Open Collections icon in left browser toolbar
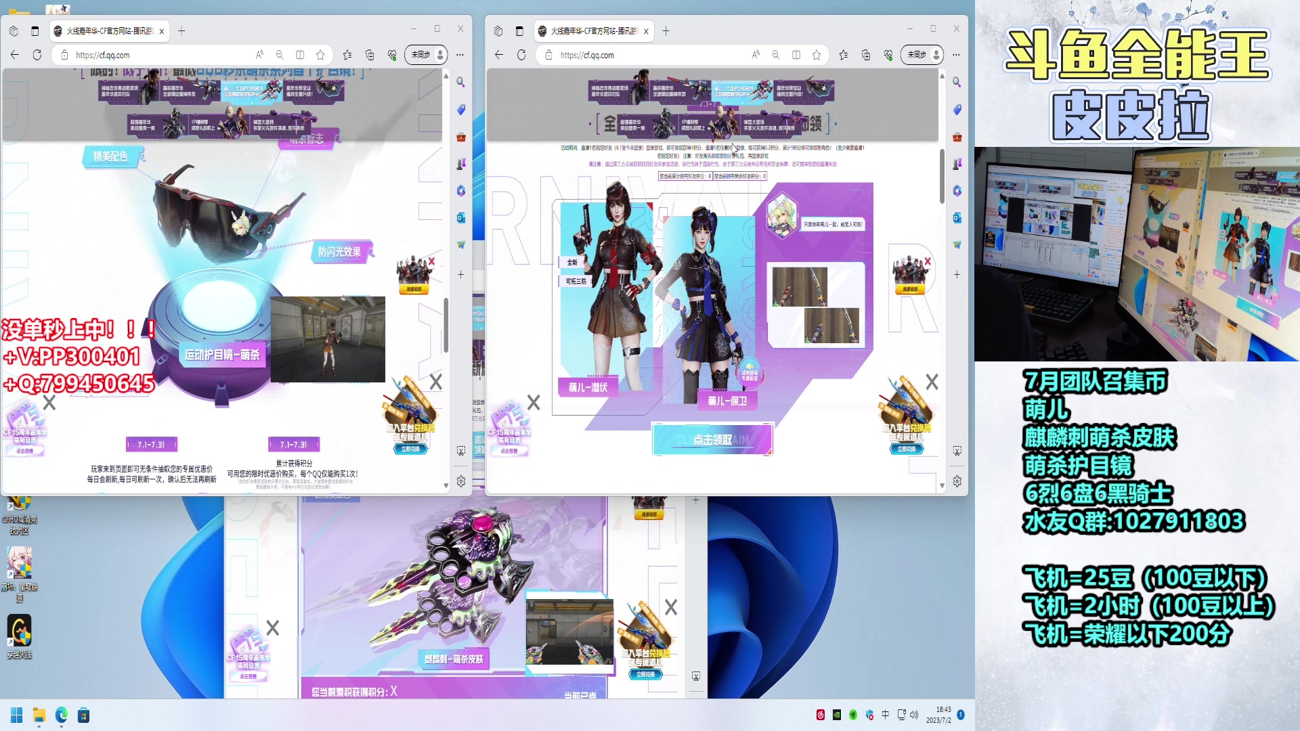Viewport: 1300px width, 731px height. (370, 55)
